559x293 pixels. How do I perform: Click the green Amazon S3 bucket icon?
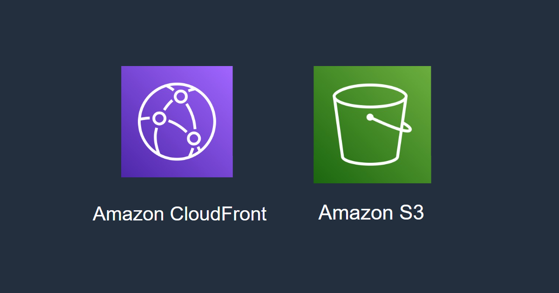pyautogui.click(x=372, y=125)
